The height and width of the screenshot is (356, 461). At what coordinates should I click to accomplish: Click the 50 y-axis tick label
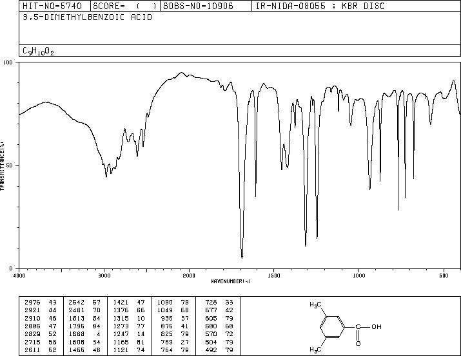click(10, 165)
